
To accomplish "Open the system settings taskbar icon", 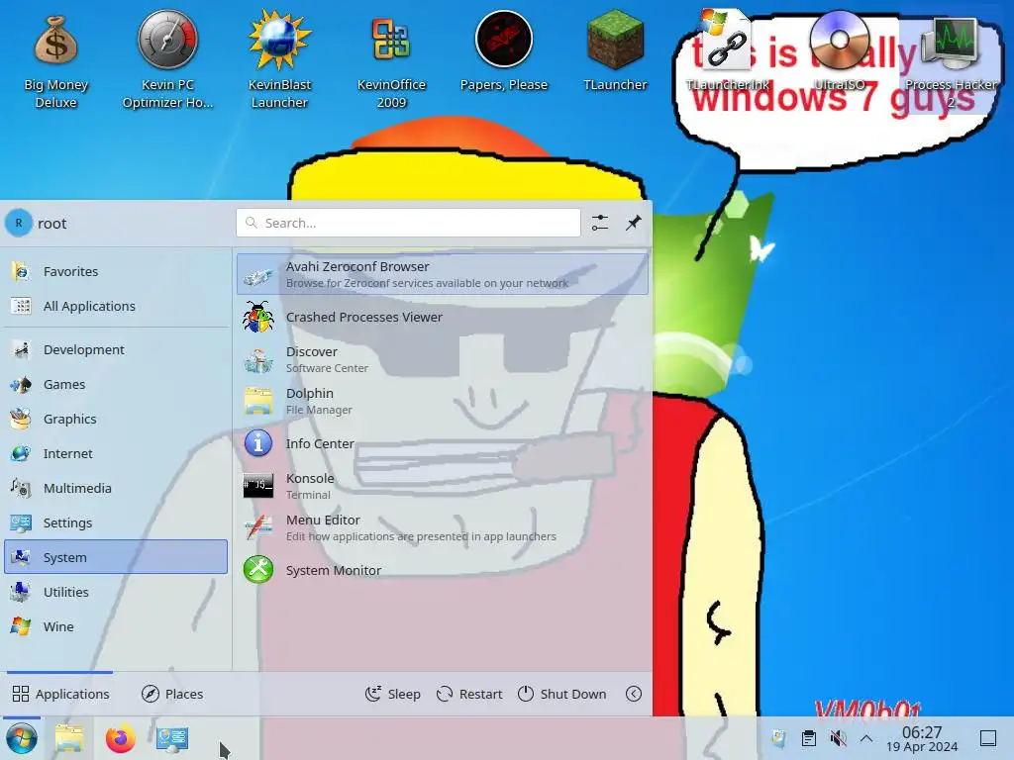I will 172,738.
